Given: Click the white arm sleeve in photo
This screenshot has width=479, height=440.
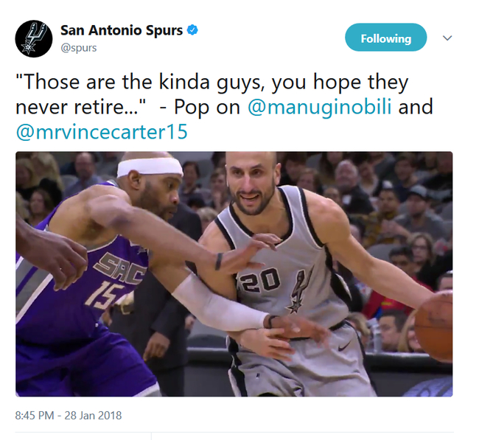Looking at the screenshot, I should 219,303.
